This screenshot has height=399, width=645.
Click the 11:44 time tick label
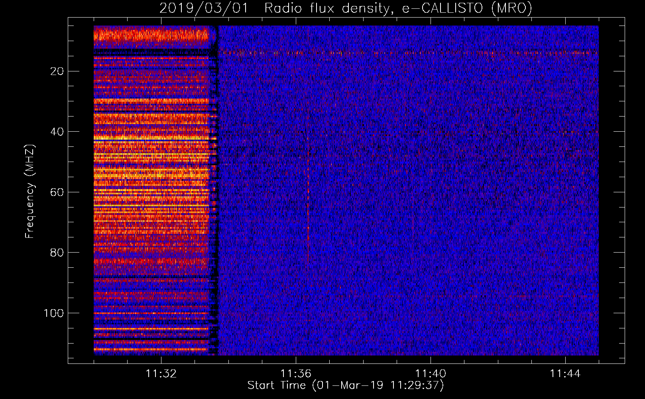(565, 374)
